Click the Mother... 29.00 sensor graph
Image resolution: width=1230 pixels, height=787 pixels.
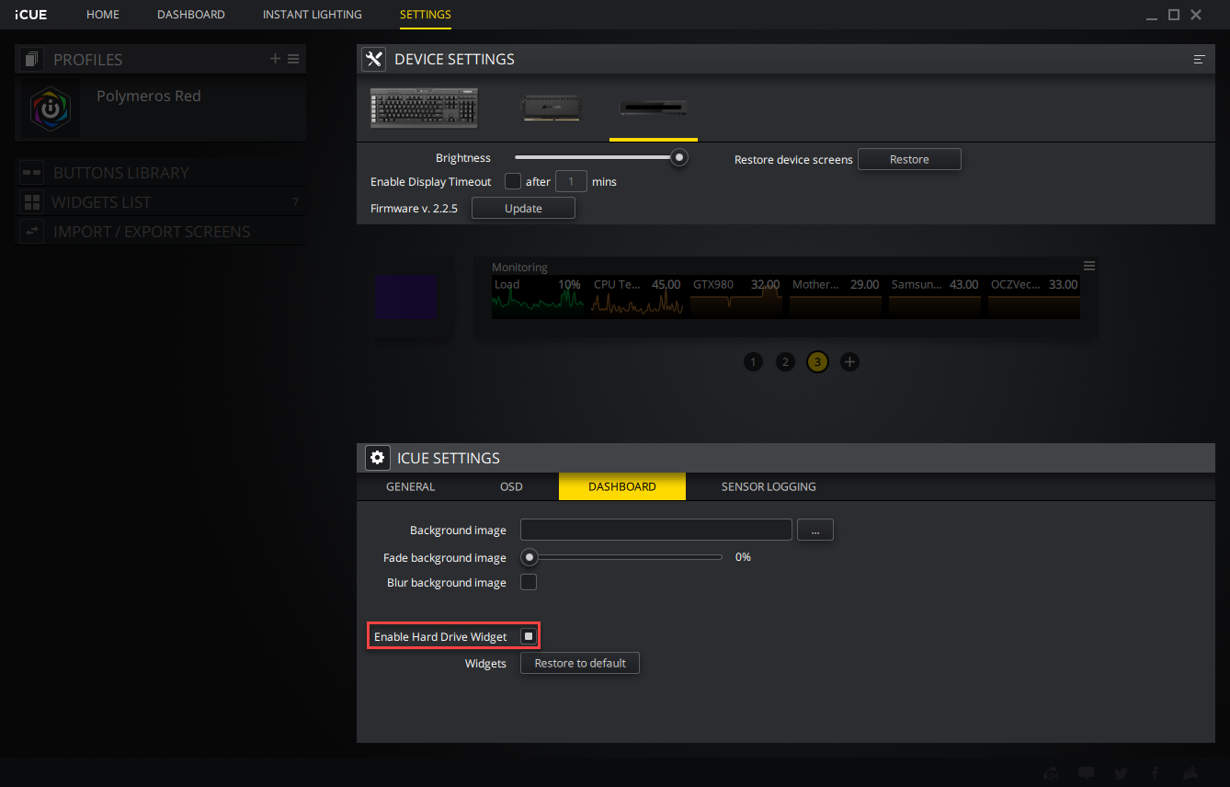(836, 298)
